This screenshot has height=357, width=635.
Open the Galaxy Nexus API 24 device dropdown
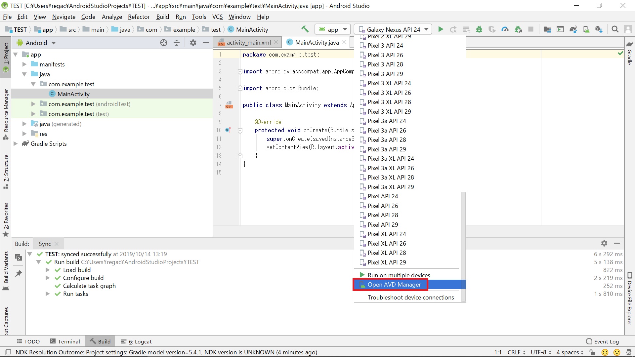[x=393, y=29]
